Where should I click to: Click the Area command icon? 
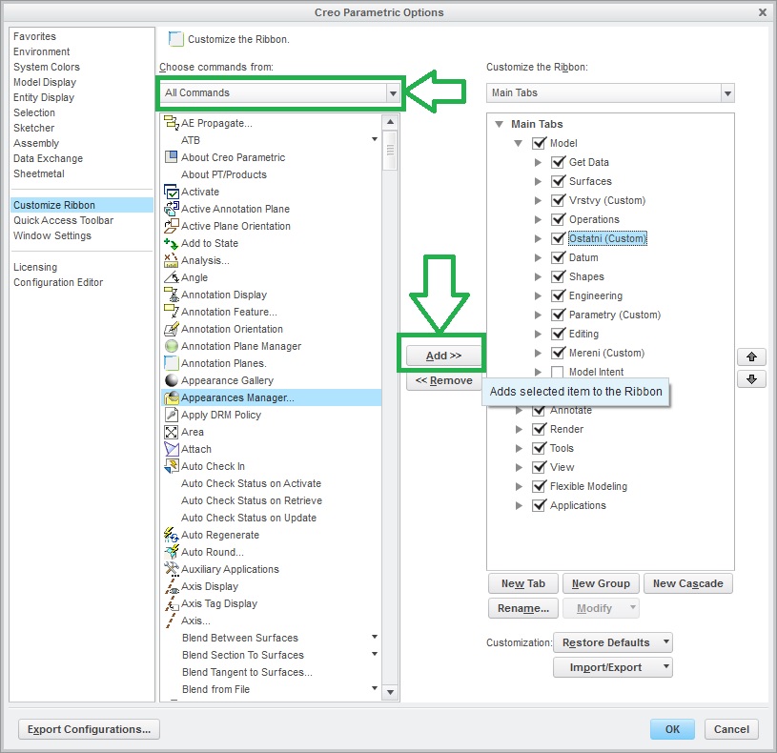point(171,432)
